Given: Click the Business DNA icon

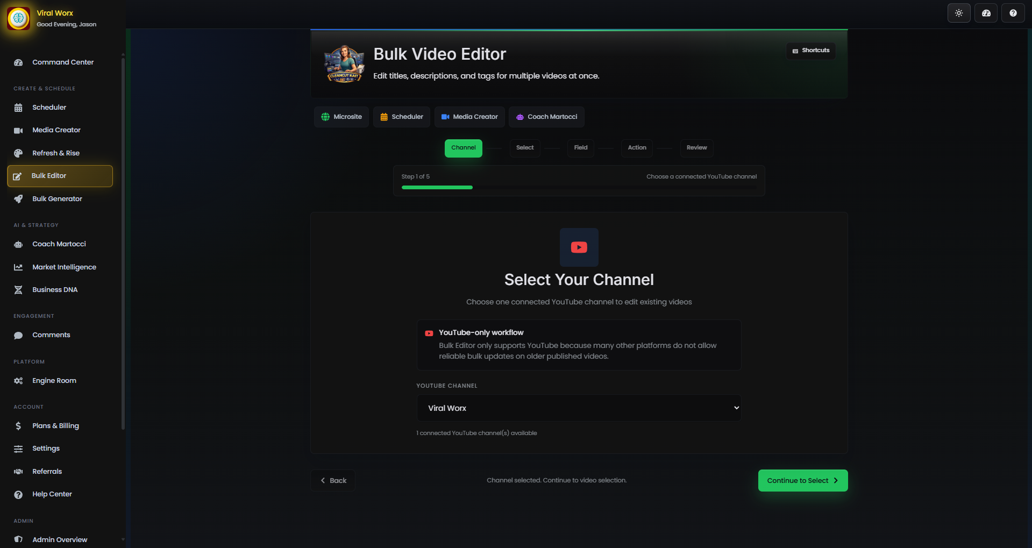Looking at the screenshot, I should [x=18, y=290].
